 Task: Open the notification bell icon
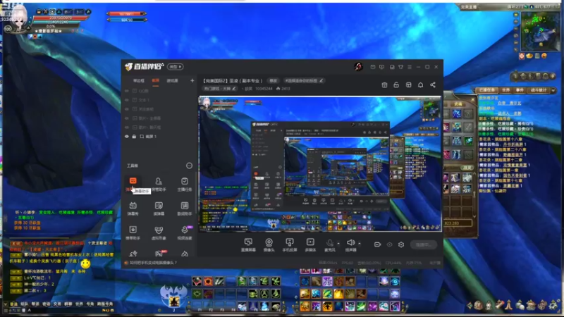(420, 85)
